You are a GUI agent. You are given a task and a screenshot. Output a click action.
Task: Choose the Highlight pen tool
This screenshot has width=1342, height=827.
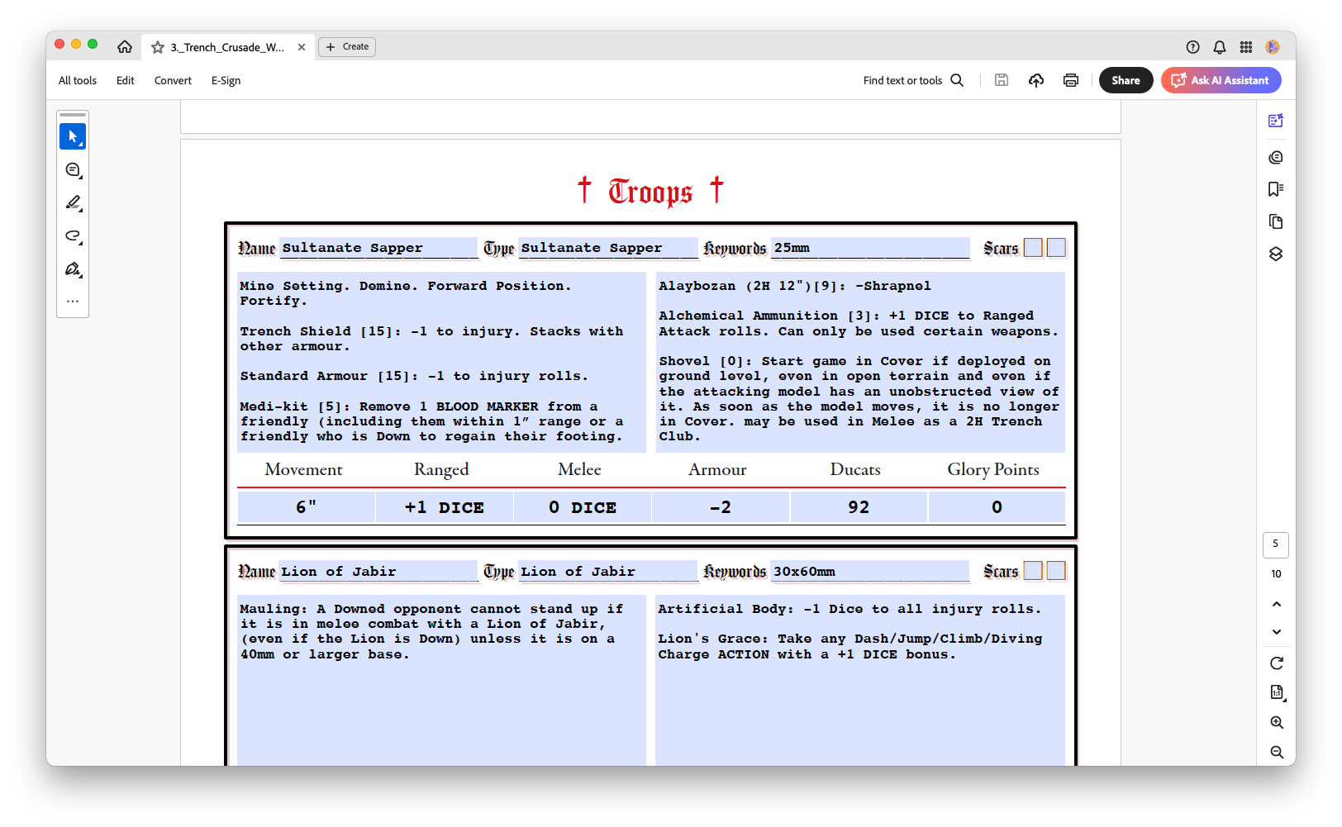(x=73, y=203)
